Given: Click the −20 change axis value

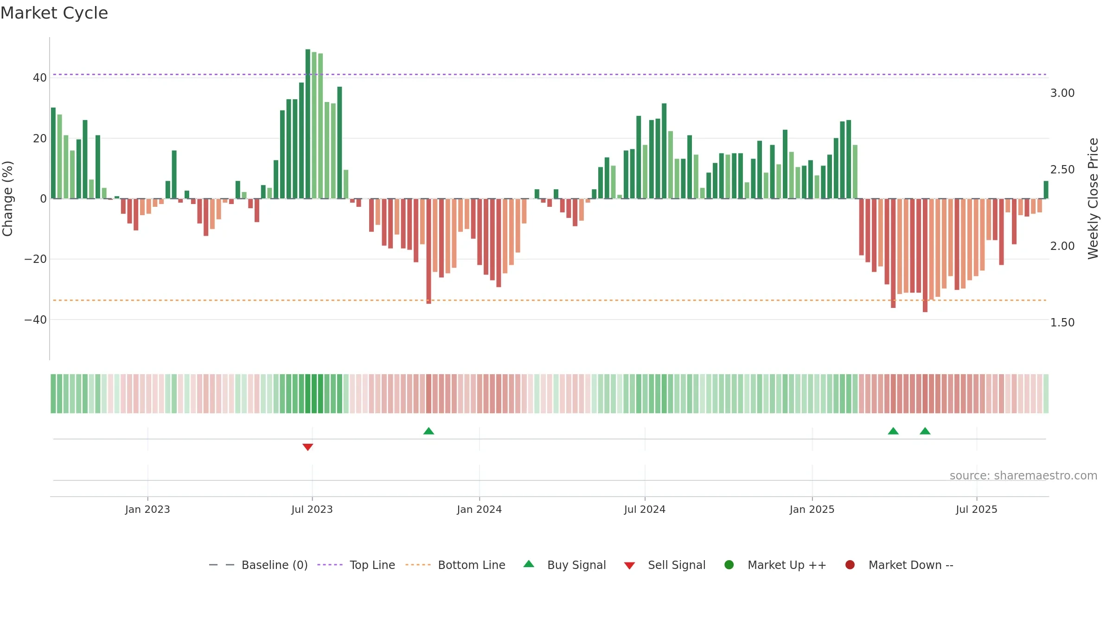Looking at the screenshot, I should coord(36,259).
